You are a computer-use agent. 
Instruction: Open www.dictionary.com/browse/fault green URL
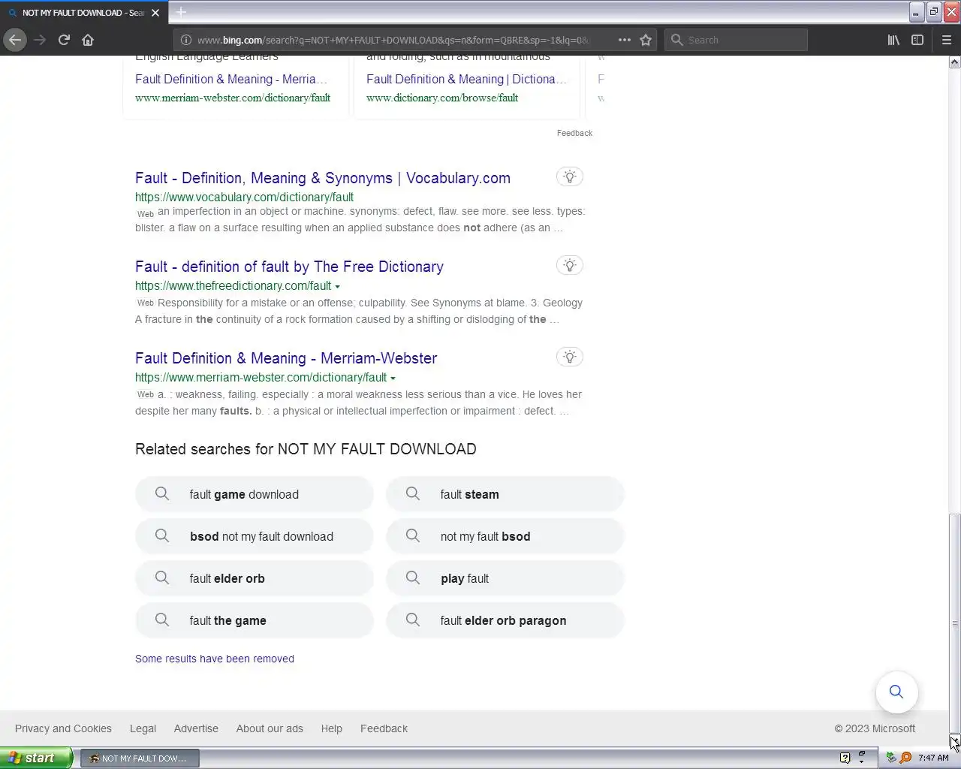(442, 98)
